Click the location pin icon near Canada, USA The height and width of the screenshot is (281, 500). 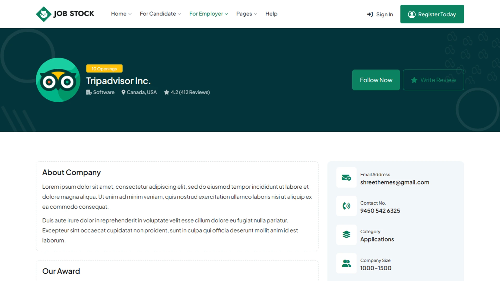pyautogui.click(x=123, y=92)
